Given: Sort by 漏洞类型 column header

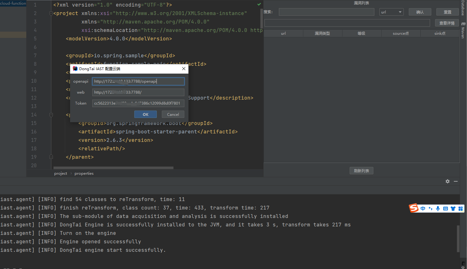Looking at the screenshot, I should (x=322, y=33).
